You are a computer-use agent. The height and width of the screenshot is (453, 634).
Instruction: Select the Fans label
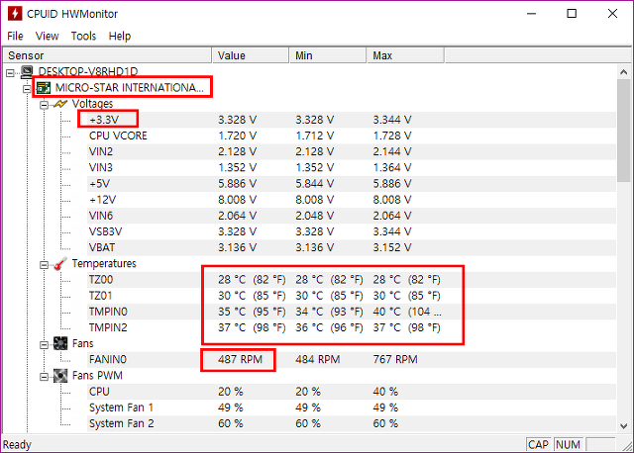click(x=83, y=343)
